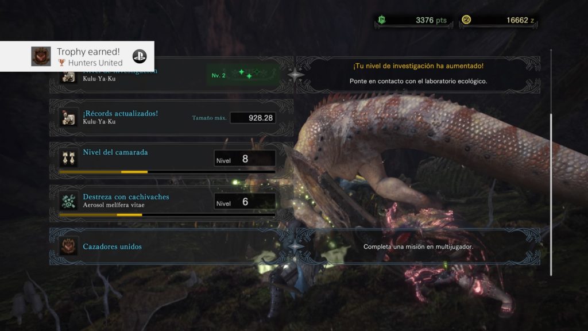
Task: Click the Nivel del camarada experience bar
Action: click(x=167, y=172)
